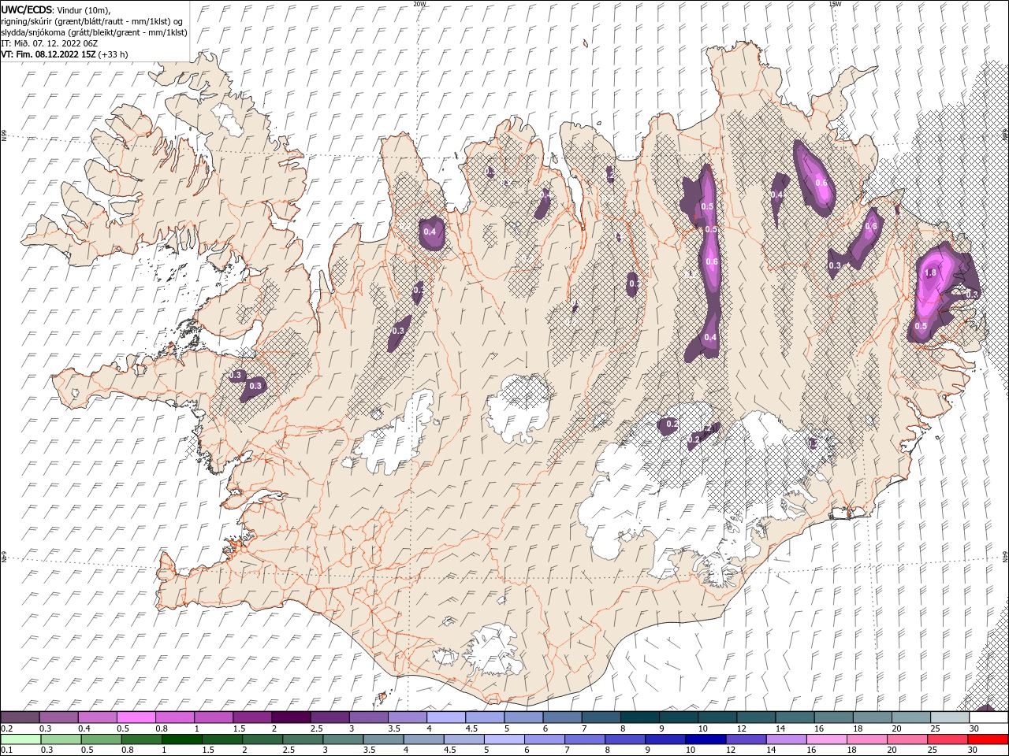Choose the dark teal snow swatch between 9 and 10
Screen dimensions: 1009x756
pos(679,717)
